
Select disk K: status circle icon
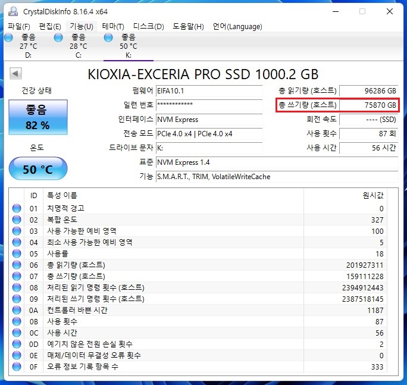coord(108,37)
